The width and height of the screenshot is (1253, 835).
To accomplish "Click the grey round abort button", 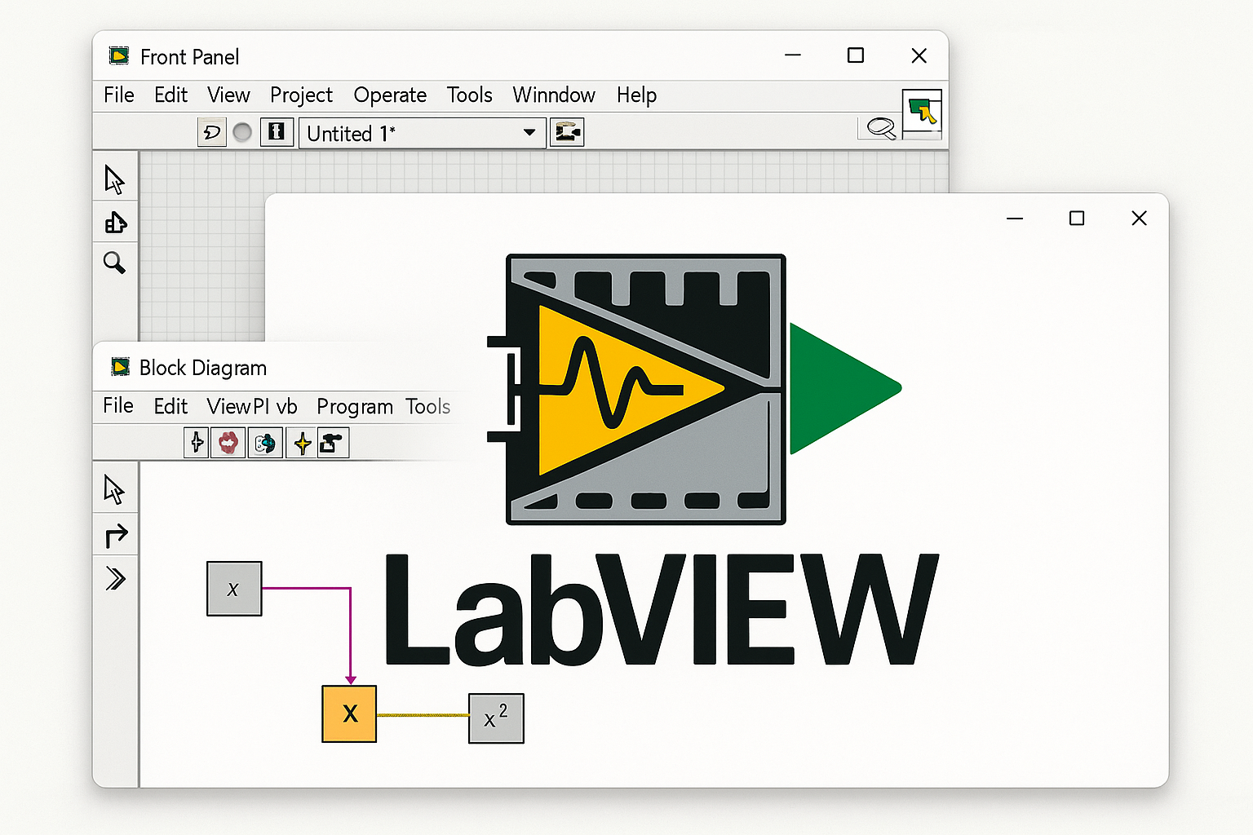I will point(242,132).
